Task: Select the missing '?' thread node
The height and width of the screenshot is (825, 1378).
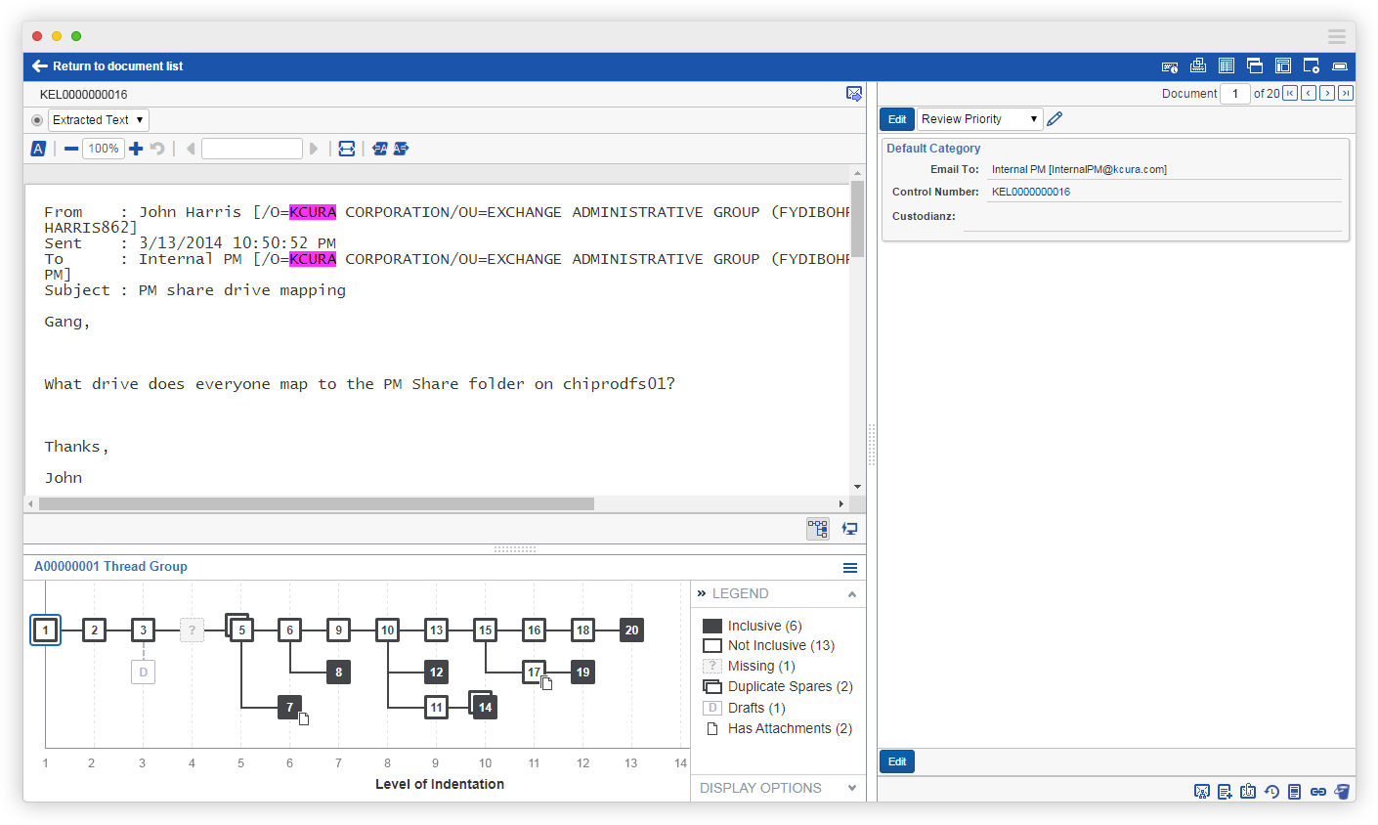Action: coord(192,630)
